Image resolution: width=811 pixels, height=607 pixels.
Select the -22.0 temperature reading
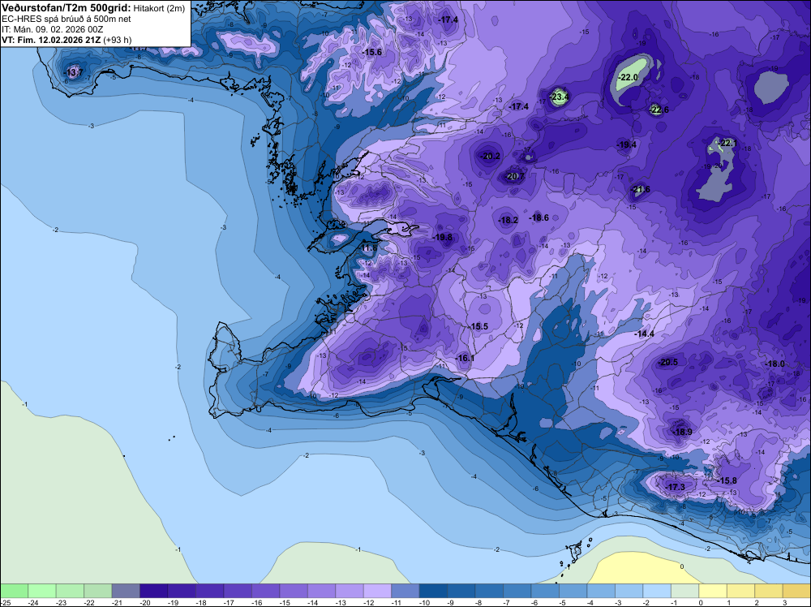[x=629, y=77]
